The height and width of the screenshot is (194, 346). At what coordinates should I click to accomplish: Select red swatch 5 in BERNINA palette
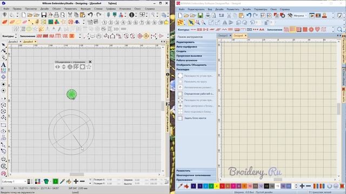click(222, 186)
